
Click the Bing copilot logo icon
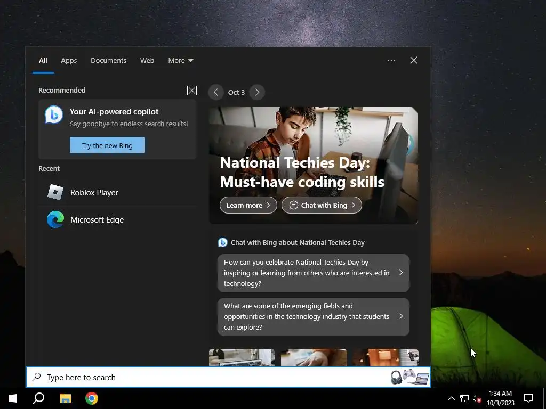[x=54, y=114]
